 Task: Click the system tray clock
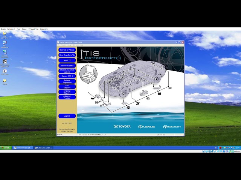(238, 148)
